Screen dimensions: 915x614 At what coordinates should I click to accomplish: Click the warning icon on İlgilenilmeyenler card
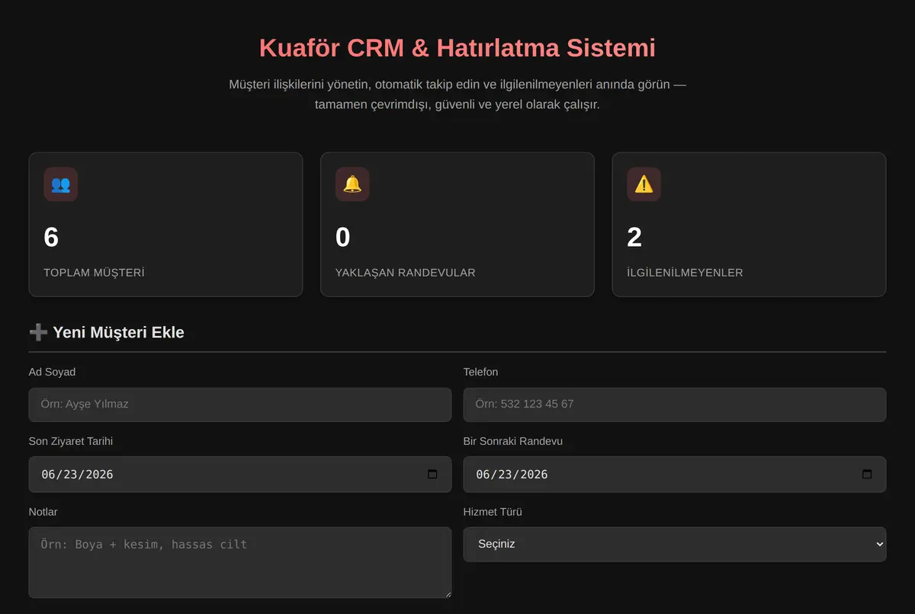(x=644, y=184)
